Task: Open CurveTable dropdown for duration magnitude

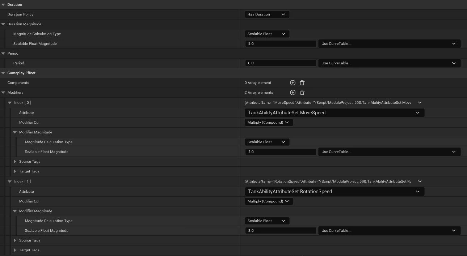Action: (390, 44)
